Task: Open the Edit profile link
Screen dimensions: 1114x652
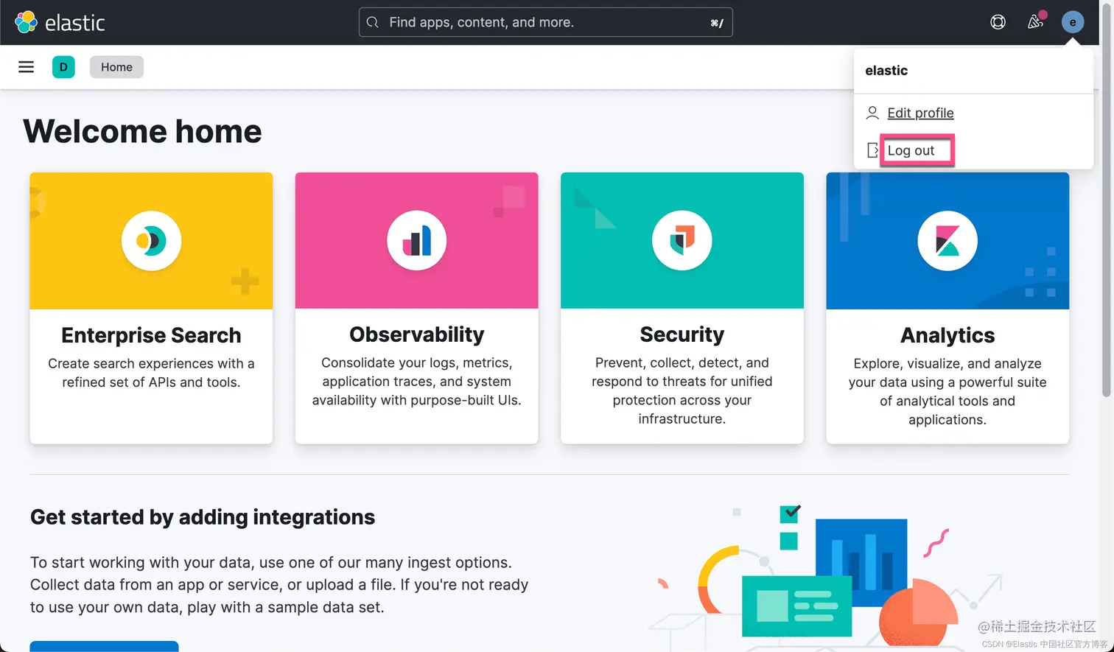Action: (920, 113)
